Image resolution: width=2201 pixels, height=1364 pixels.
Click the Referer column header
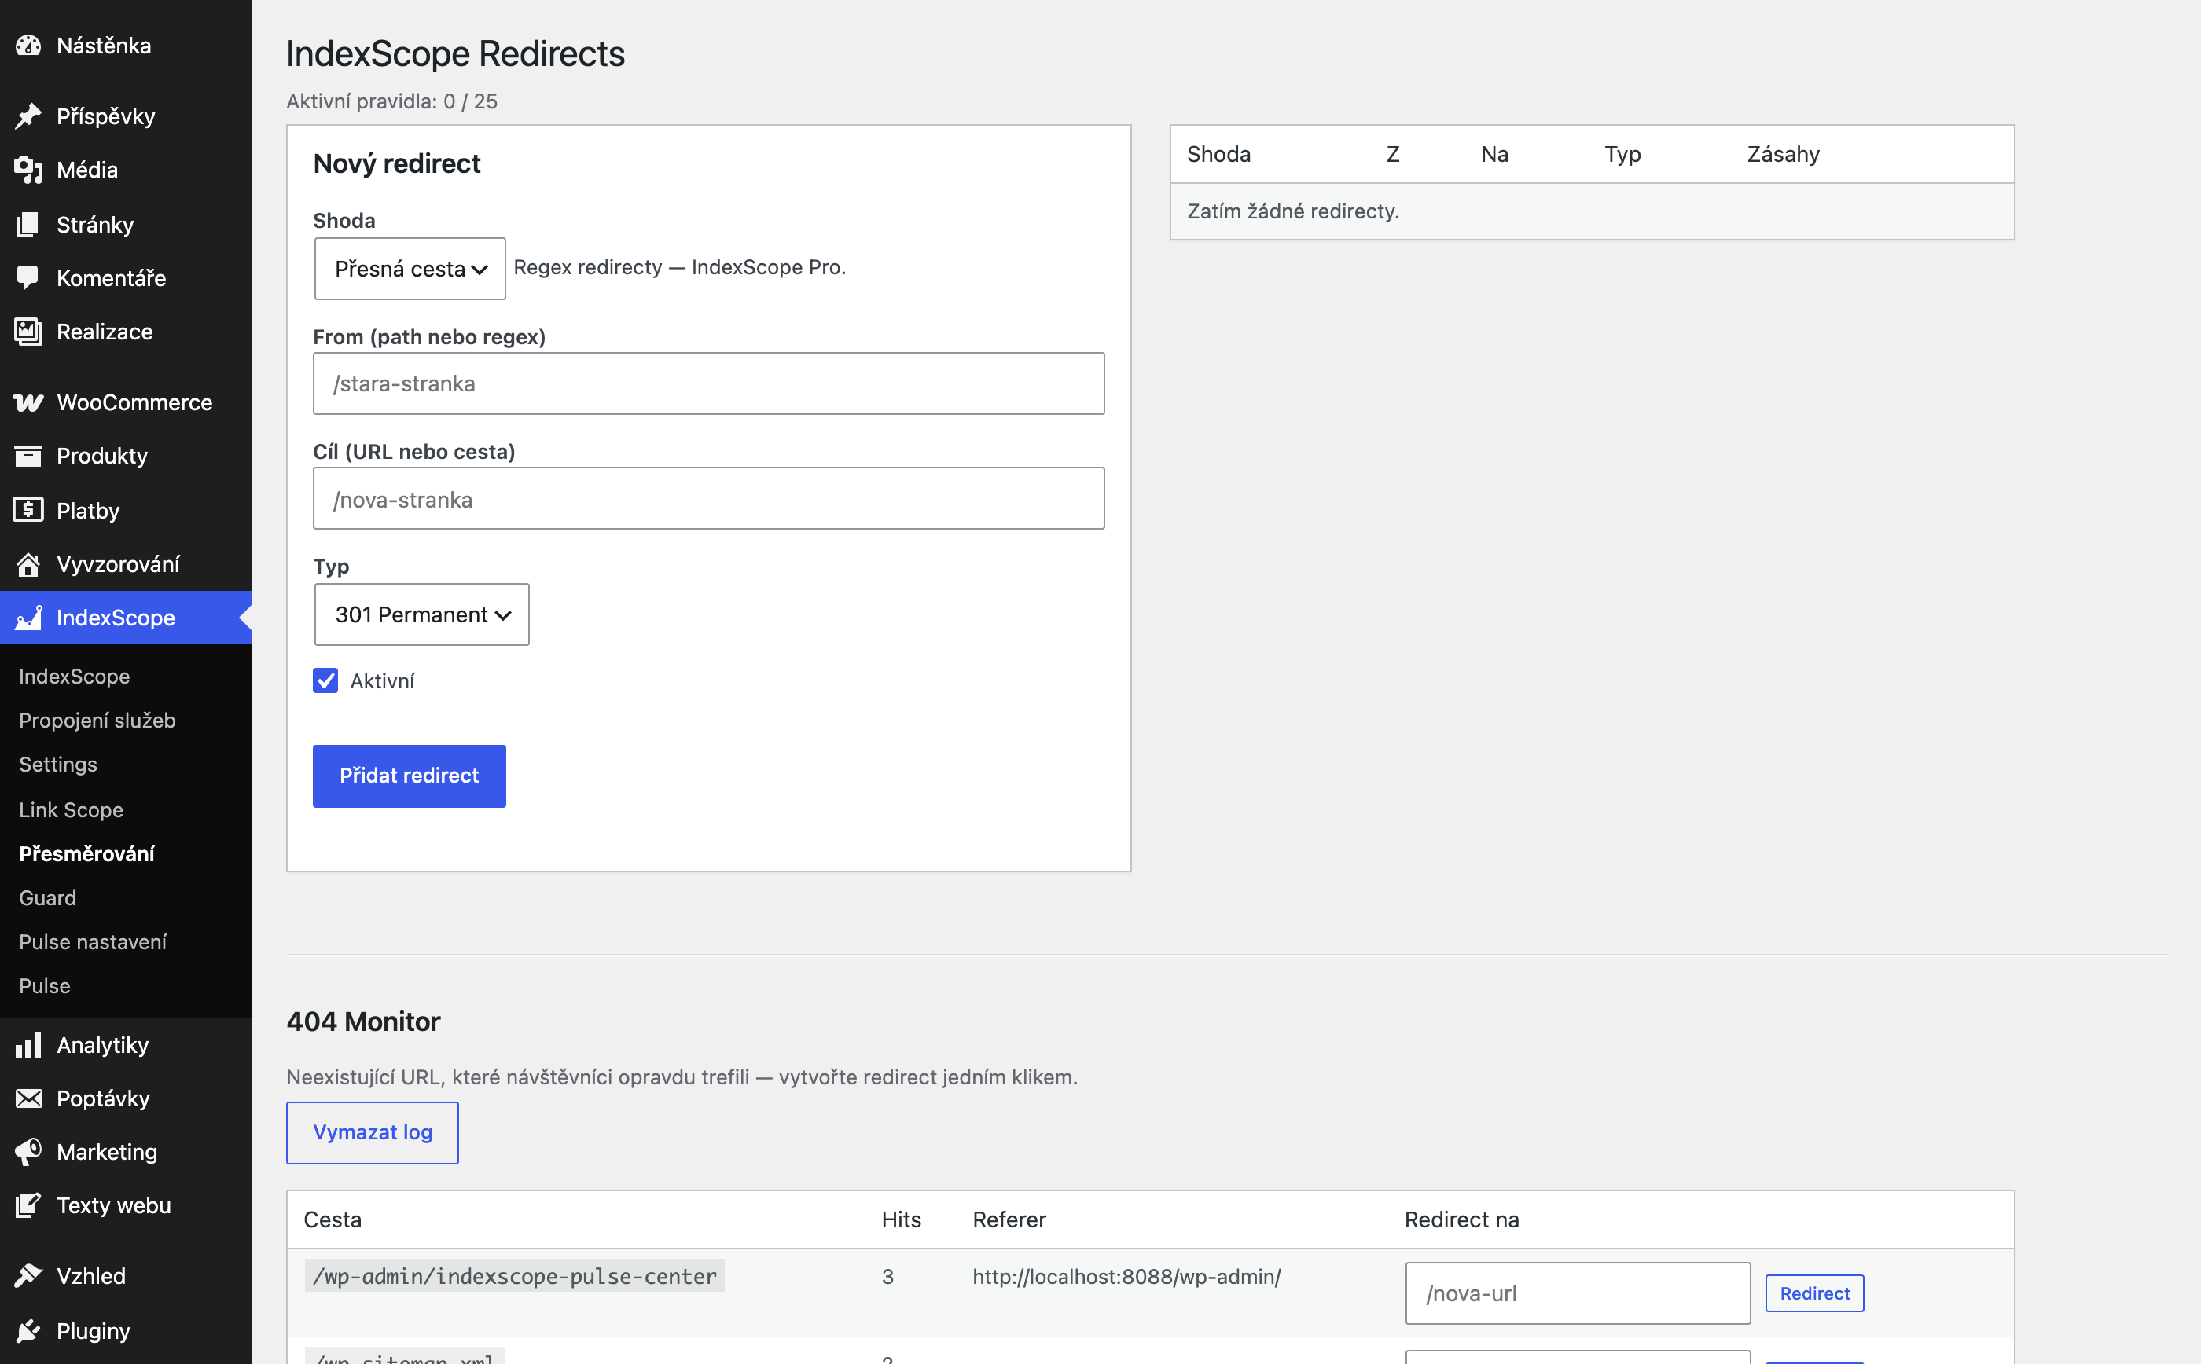click(x=1009, y=1219)
